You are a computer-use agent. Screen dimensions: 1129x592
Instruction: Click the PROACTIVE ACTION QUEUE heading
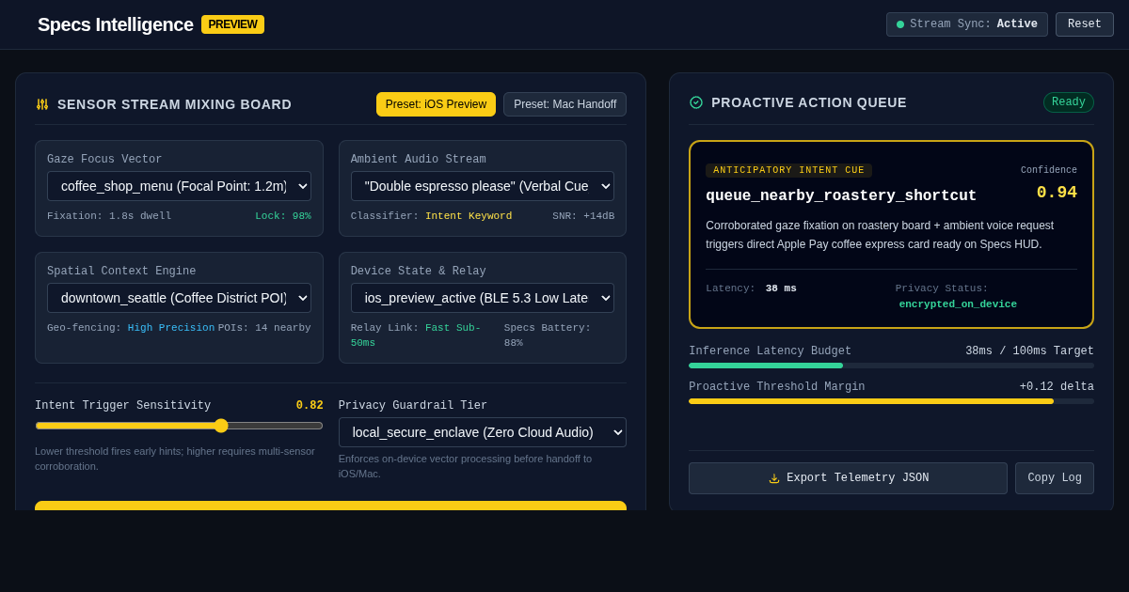[809, 102]
